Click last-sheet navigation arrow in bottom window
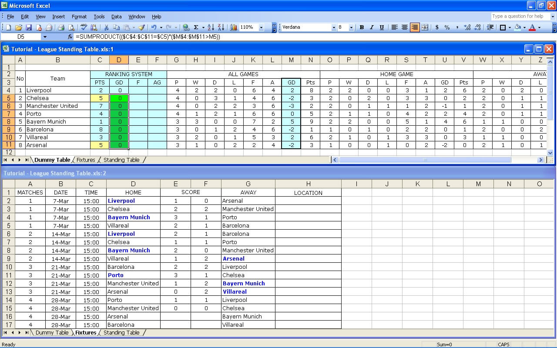Image resolution: width=557 pixels, height=348 pixels. [x=27, y=332]
